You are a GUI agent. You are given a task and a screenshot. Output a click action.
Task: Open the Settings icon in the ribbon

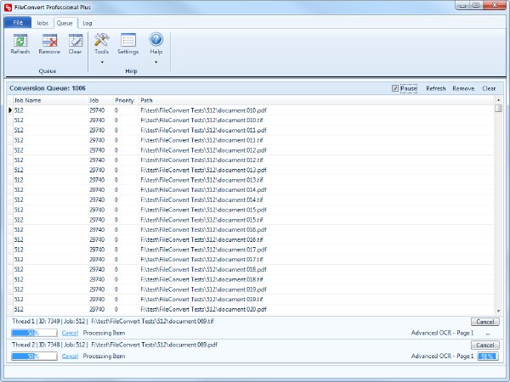(128, 40)
